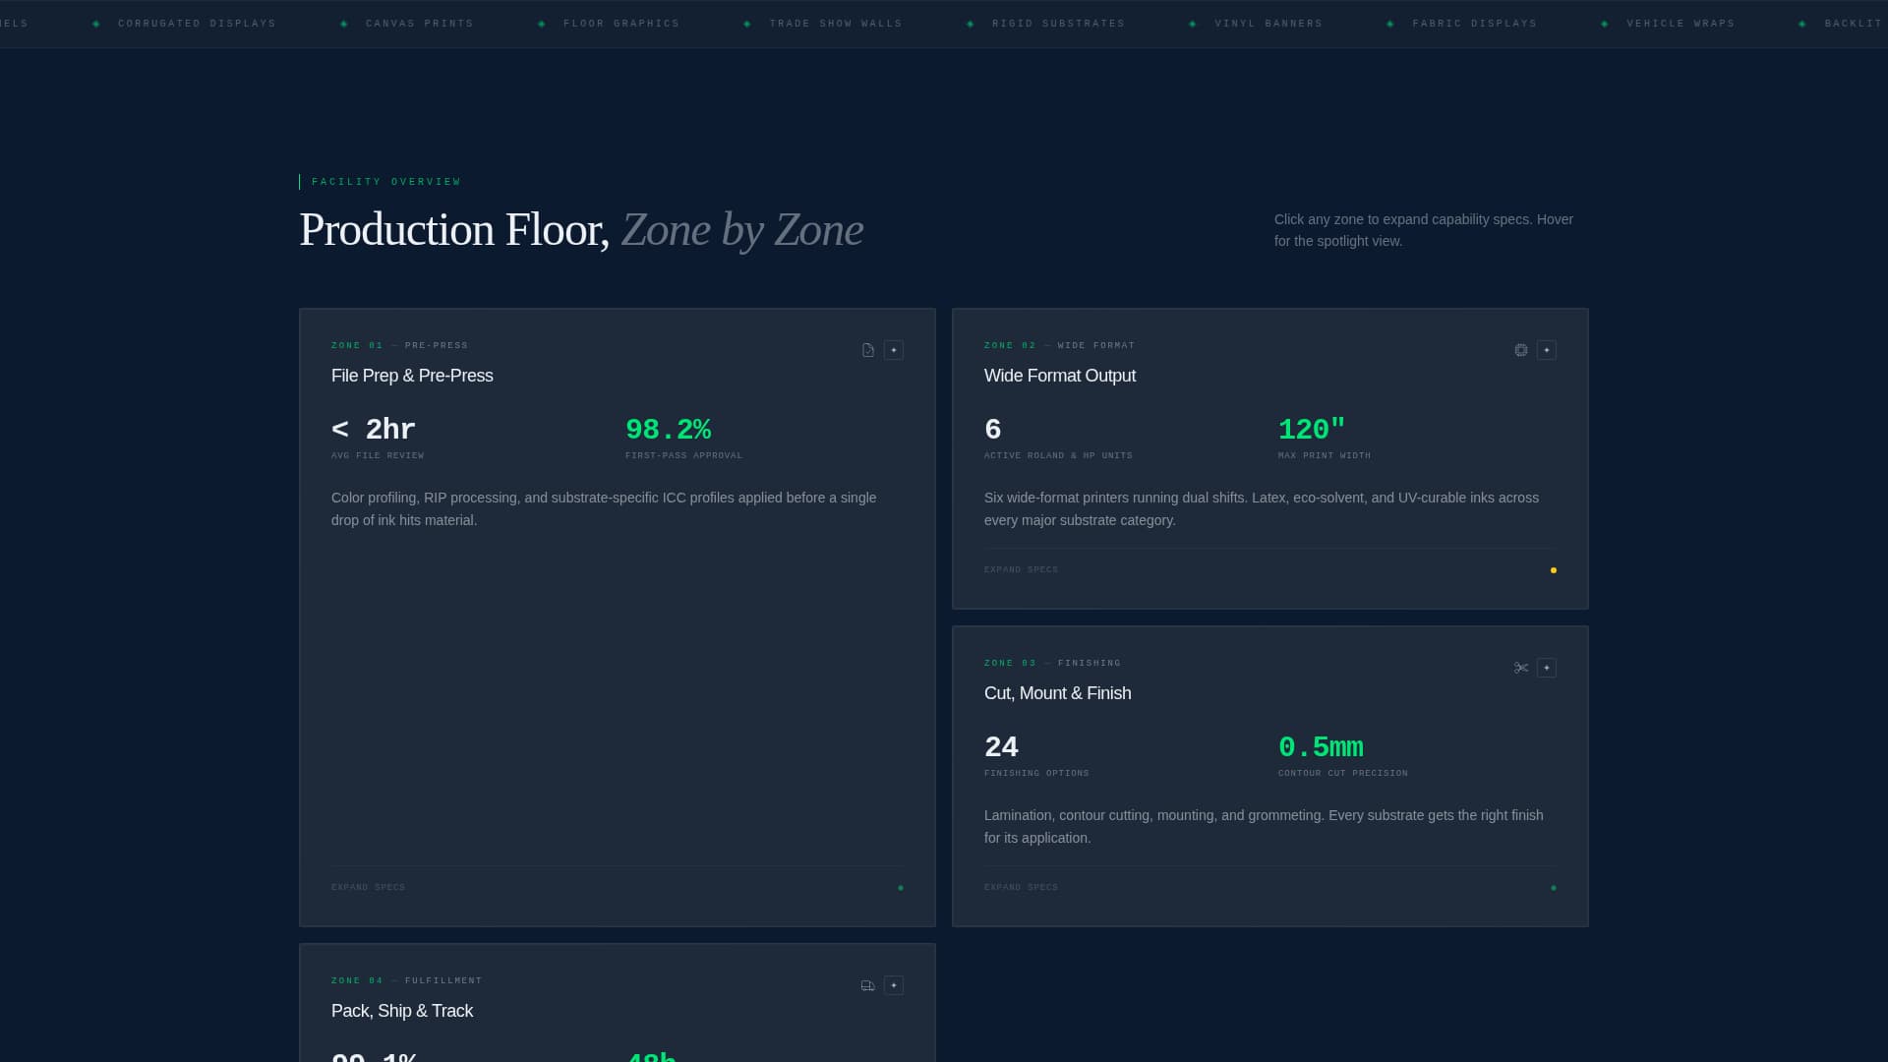1888x1062 pixels.
Task: Click the green status dot on Zone 01 card
Action: [901, 887]
